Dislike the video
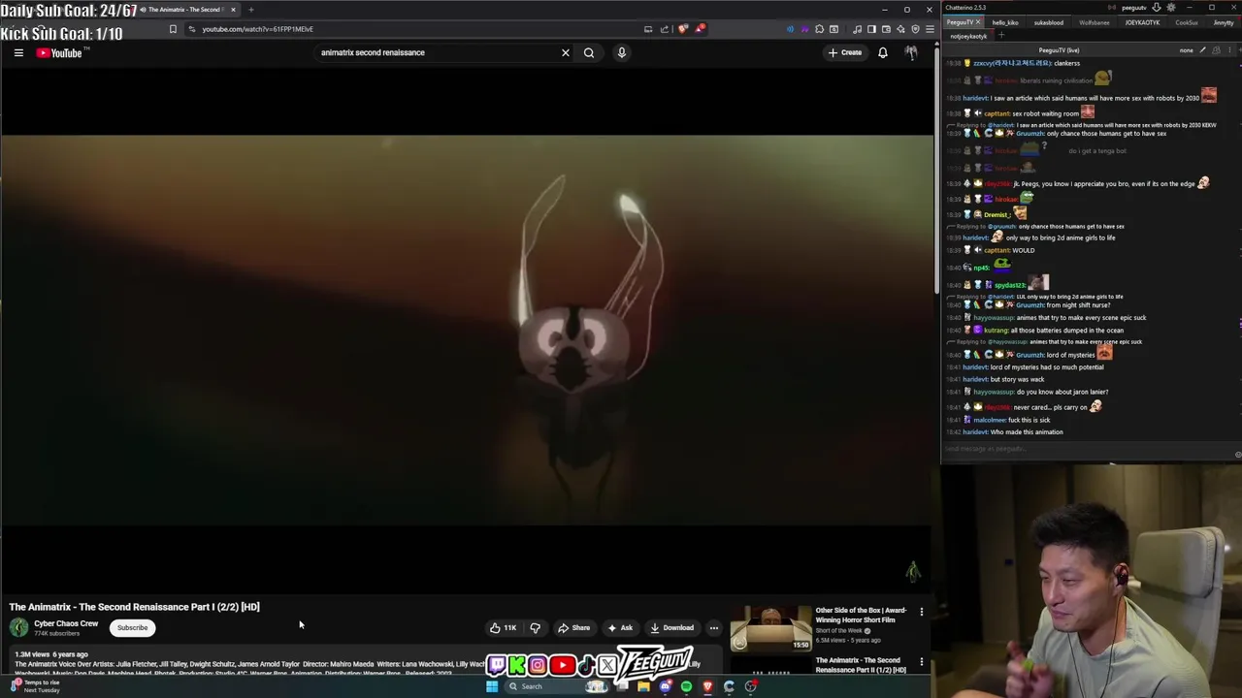This screenshot has height=698, width=1242. pos(535,627)
